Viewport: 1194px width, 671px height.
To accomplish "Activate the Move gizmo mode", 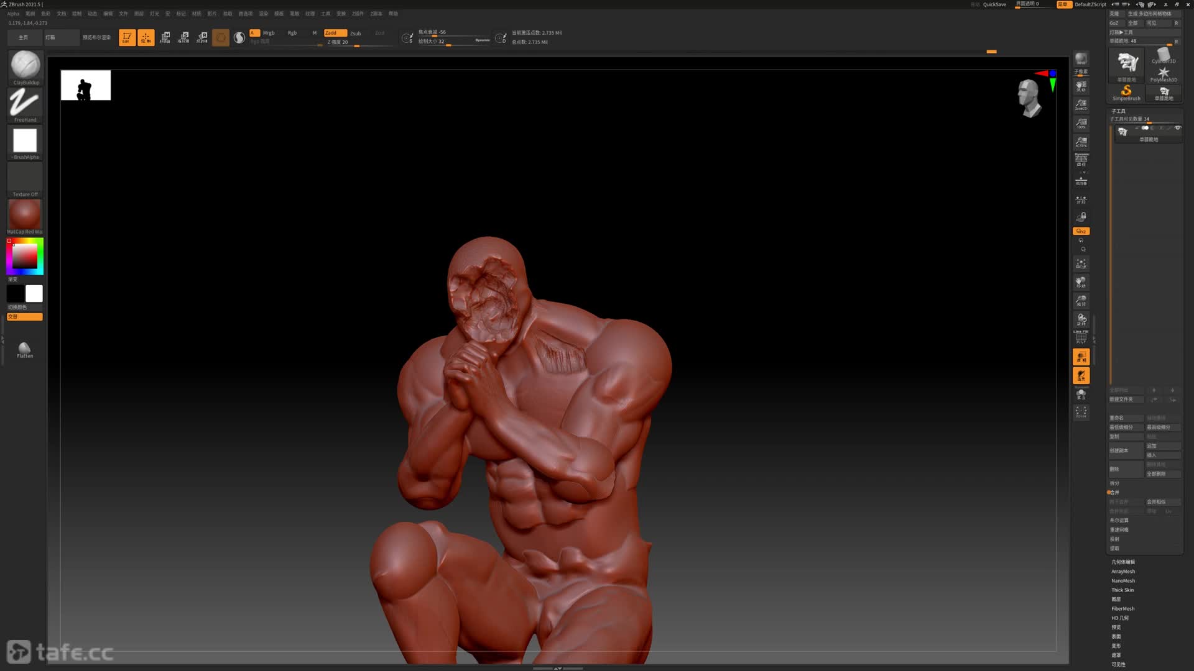I will pyautogui.click(x=165, y=37).
